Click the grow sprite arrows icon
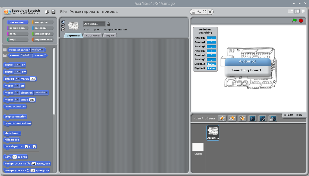309x176 pixels. tap(205, 12)
